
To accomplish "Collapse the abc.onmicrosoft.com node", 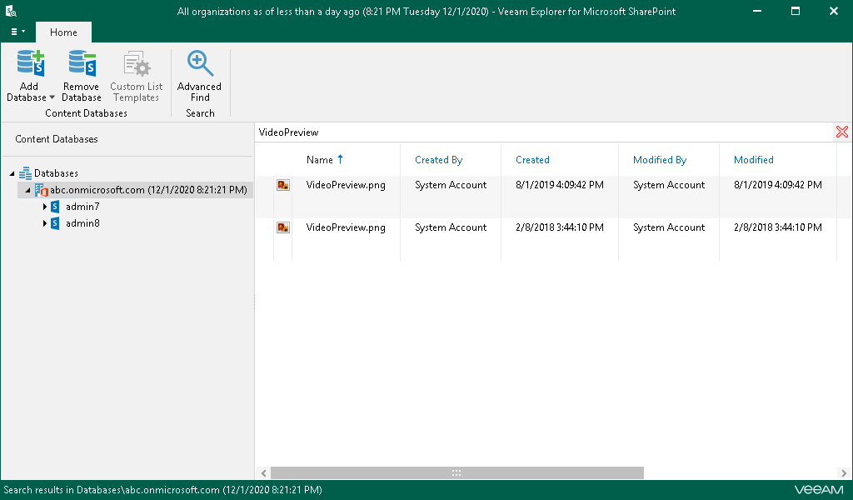I will click(x=27, y=191).
